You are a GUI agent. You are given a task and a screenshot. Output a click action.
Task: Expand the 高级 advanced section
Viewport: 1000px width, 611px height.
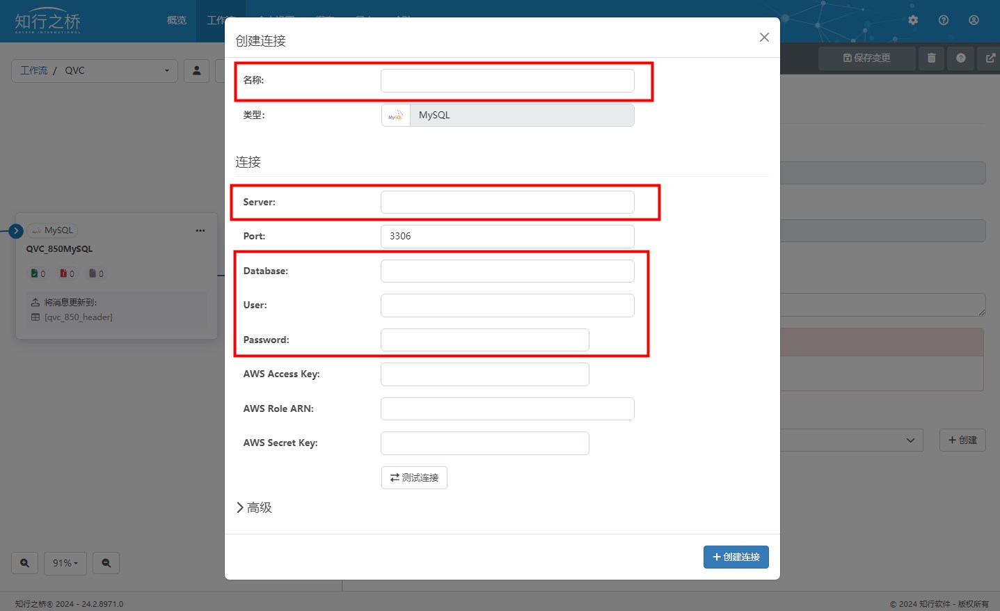coord(255,507)
